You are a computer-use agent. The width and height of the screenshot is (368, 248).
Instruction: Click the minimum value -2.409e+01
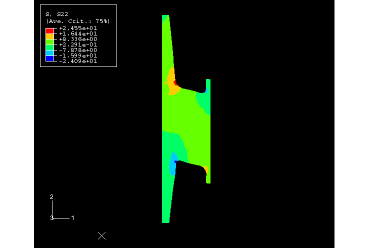click(x=78, y=61)
